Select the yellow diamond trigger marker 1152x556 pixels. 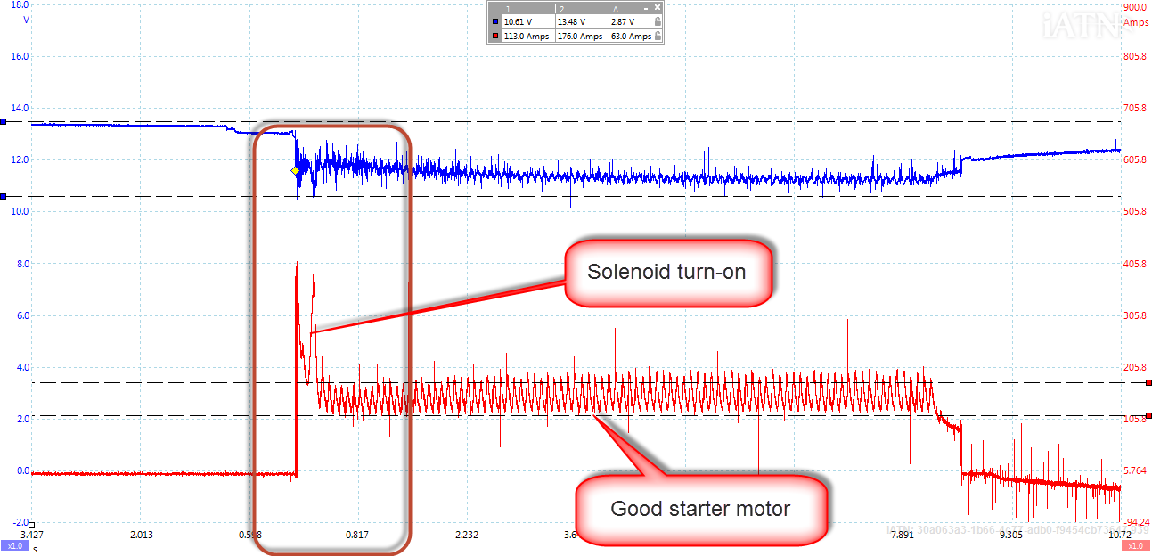coord(295,170)
